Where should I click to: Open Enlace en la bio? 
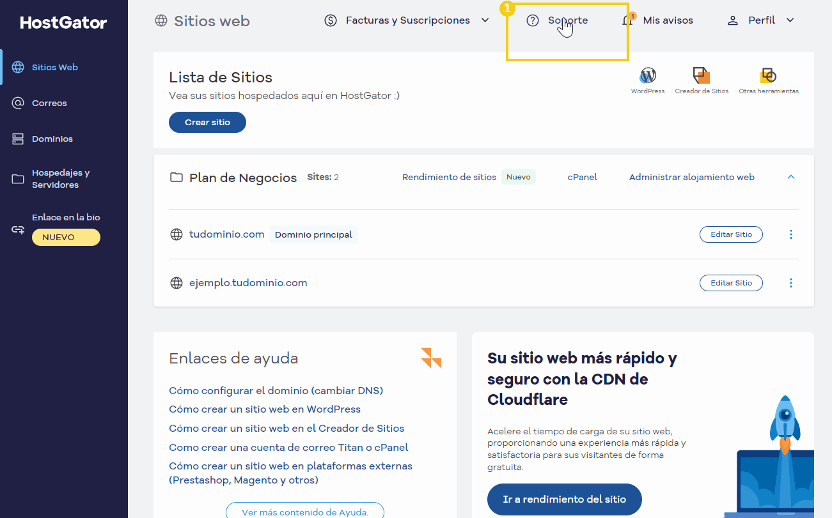point(66,217)
